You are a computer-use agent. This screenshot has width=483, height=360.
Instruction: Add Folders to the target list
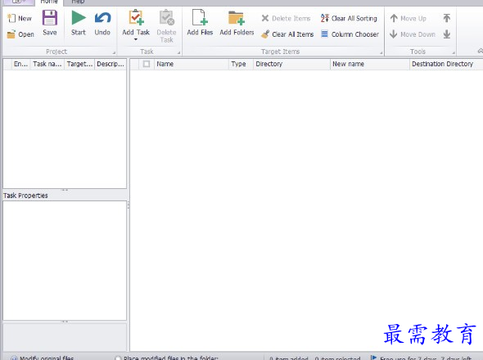click(237, 23)
